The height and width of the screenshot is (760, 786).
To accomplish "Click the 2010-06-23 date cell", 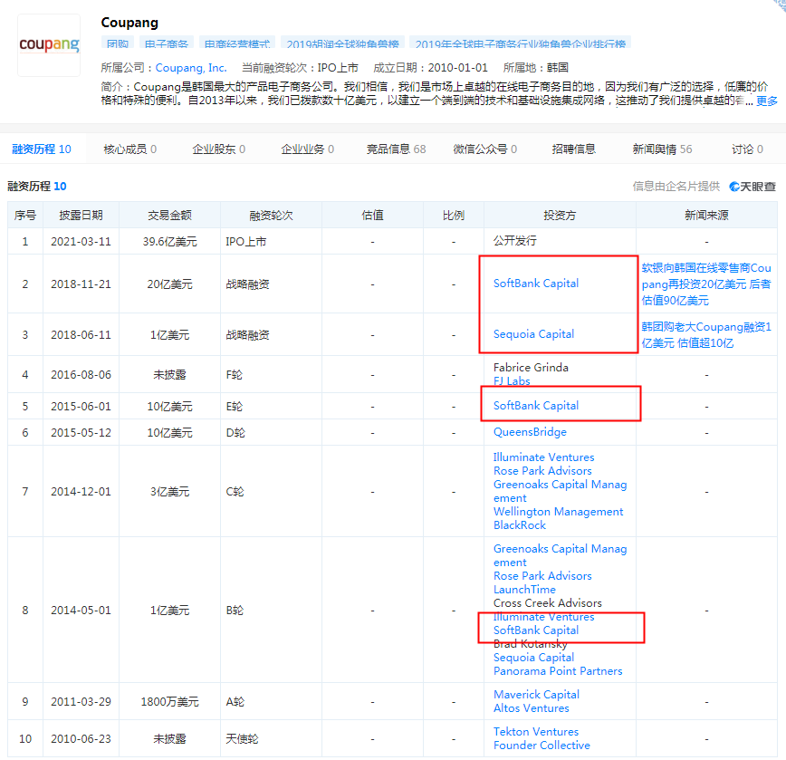I will pos(81,738).
